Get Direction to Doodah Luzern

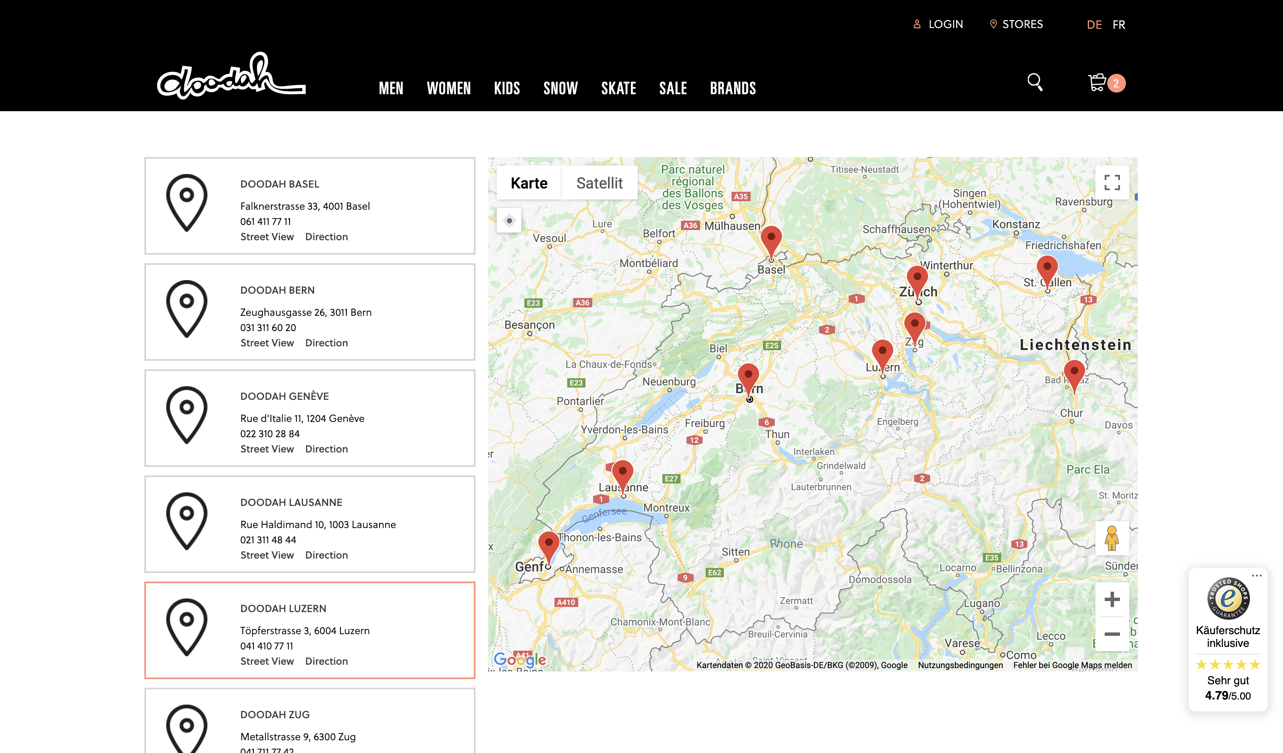tap(326, 661)
